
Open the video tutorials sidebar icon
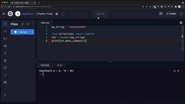pyautogui.click(x=5, y=82)
